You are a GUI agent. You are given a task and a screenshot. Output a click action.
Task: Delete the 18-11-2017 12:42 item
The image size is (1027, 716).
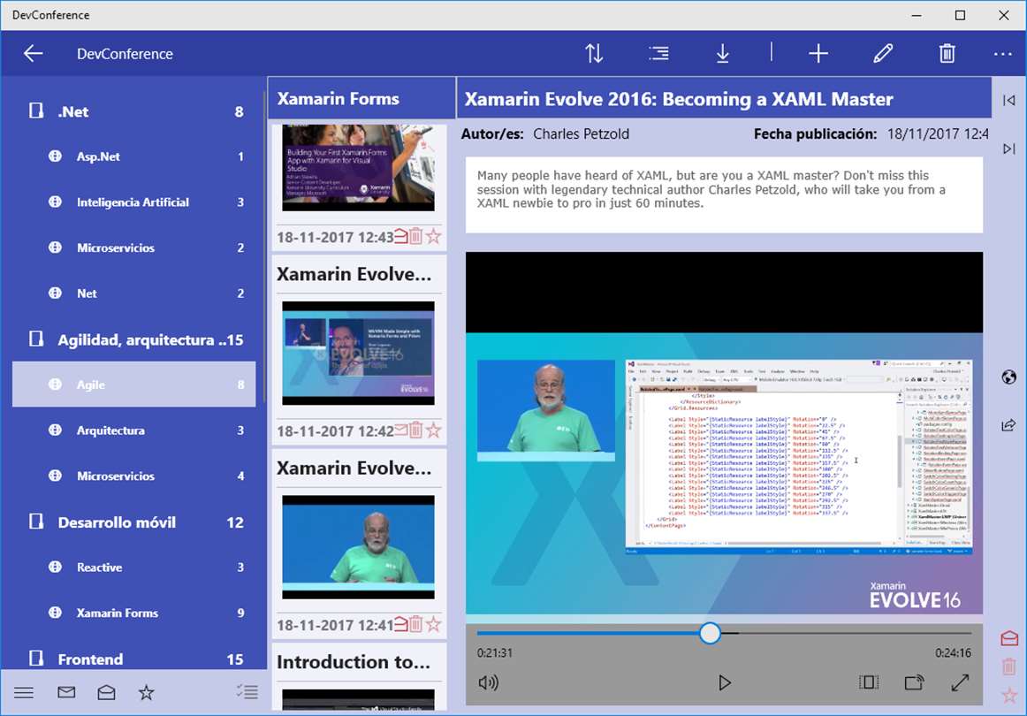coord(416,430)
